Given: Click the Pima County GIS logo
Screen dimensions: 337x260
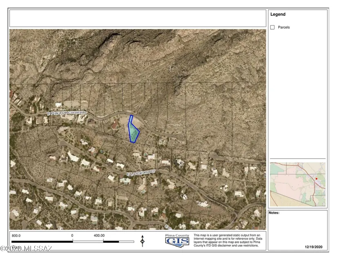Looking at the screenshot, I should pyautogui.click(x=177, y=240).
